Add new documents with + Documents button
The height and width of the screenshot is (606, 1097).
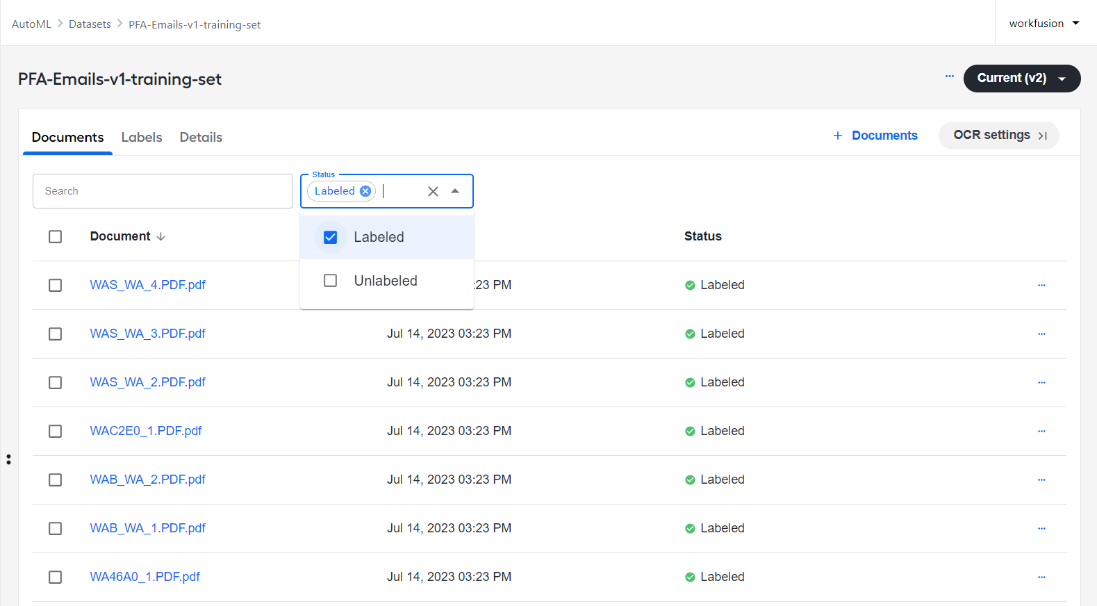875,136
